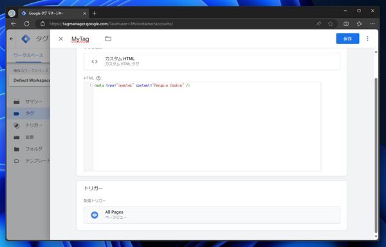Toggle the read aloud icon in address bar
Image resolution: width=386 pixels, height=247 pixels.
[319, 24]
